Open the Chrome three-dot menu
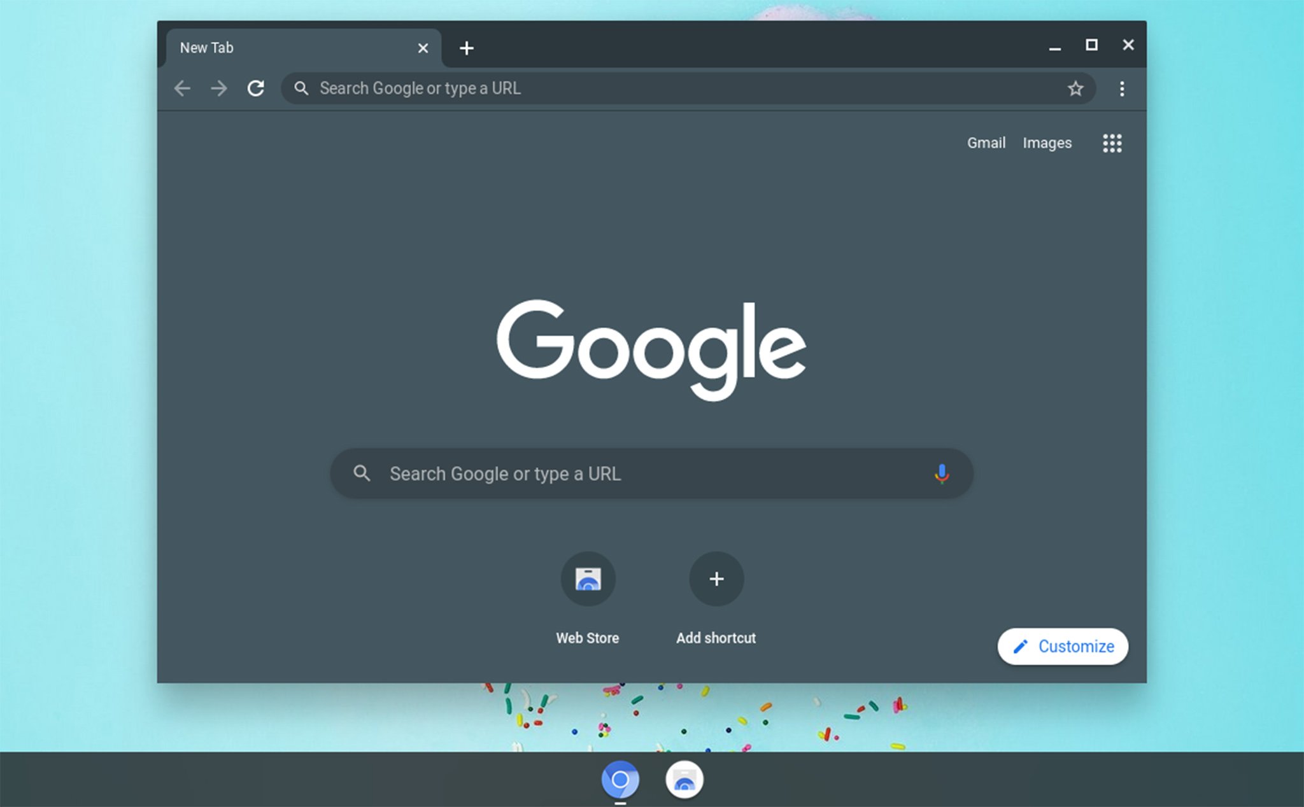 pos(1122,88)
